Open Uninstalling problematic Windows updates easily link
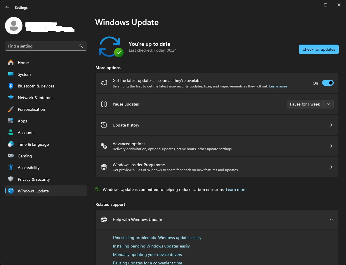This screenshot has height=265, width=346. [x=157, y=238]
